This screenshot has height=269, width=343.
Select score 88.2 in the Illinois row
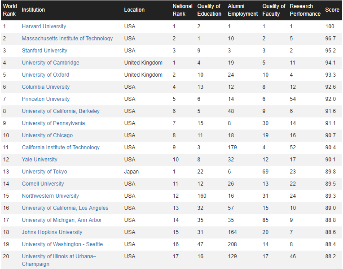[x=330, y=256]
